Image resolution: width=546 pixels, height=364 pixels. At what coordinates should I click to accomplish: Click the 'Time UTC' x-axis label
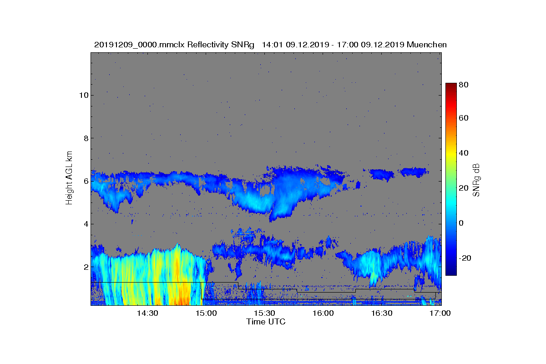266,322
